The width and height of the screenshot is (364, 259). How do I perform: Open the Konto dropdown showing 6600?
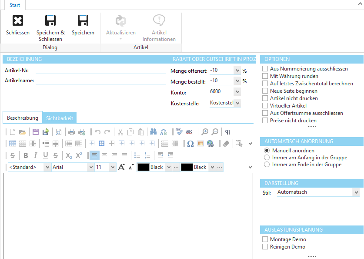tap(237, 92)
